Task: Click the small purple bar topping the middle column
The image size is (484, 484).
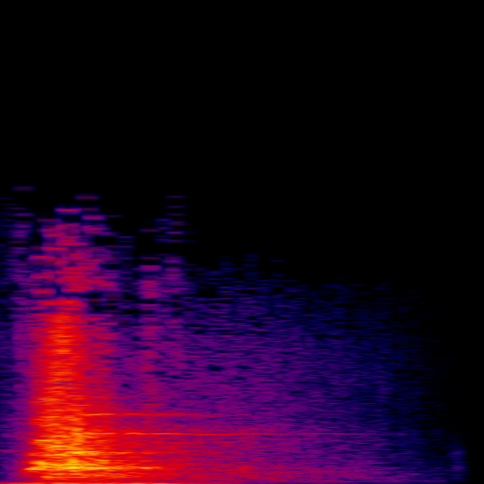Action: coord(176,197)
